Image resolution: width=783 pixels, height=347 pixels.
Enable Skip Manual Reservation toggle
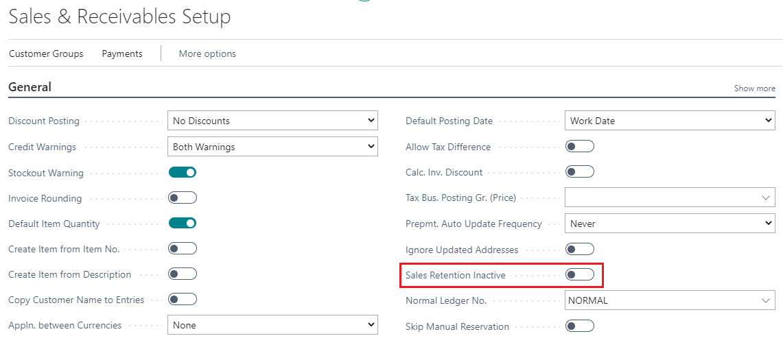[580, 326]
